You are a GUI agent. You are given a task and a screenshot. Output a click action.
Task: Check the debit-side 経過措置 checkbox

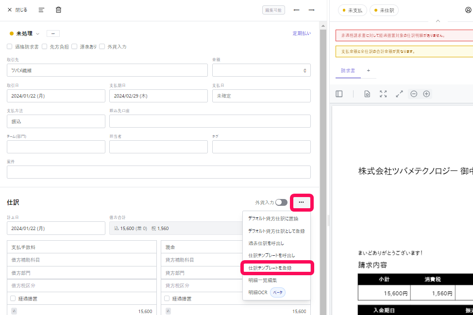(13, 298)
